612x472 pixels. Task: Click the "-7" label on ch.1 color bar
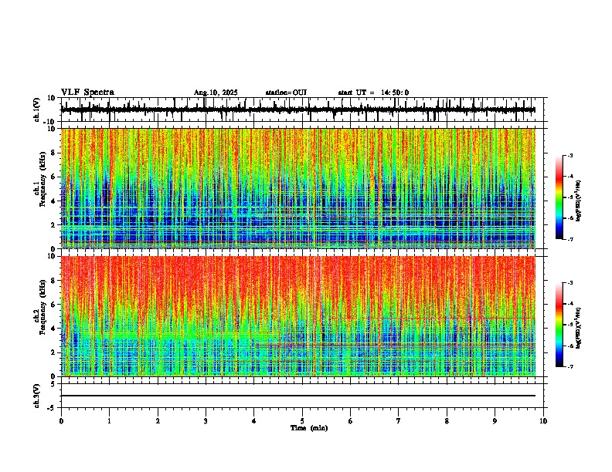click(569, 239)
